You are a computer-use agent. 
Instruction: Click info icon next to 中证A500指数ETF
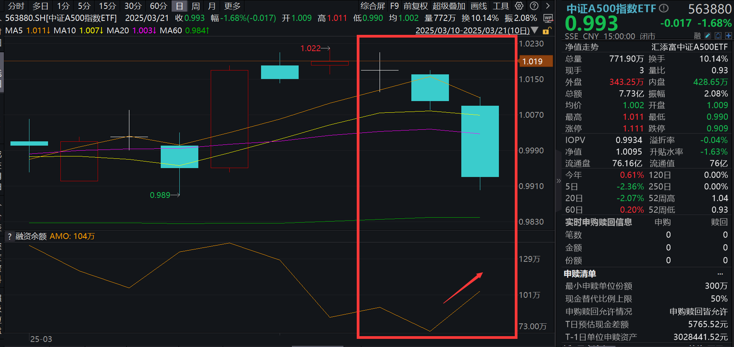[664, 8]
